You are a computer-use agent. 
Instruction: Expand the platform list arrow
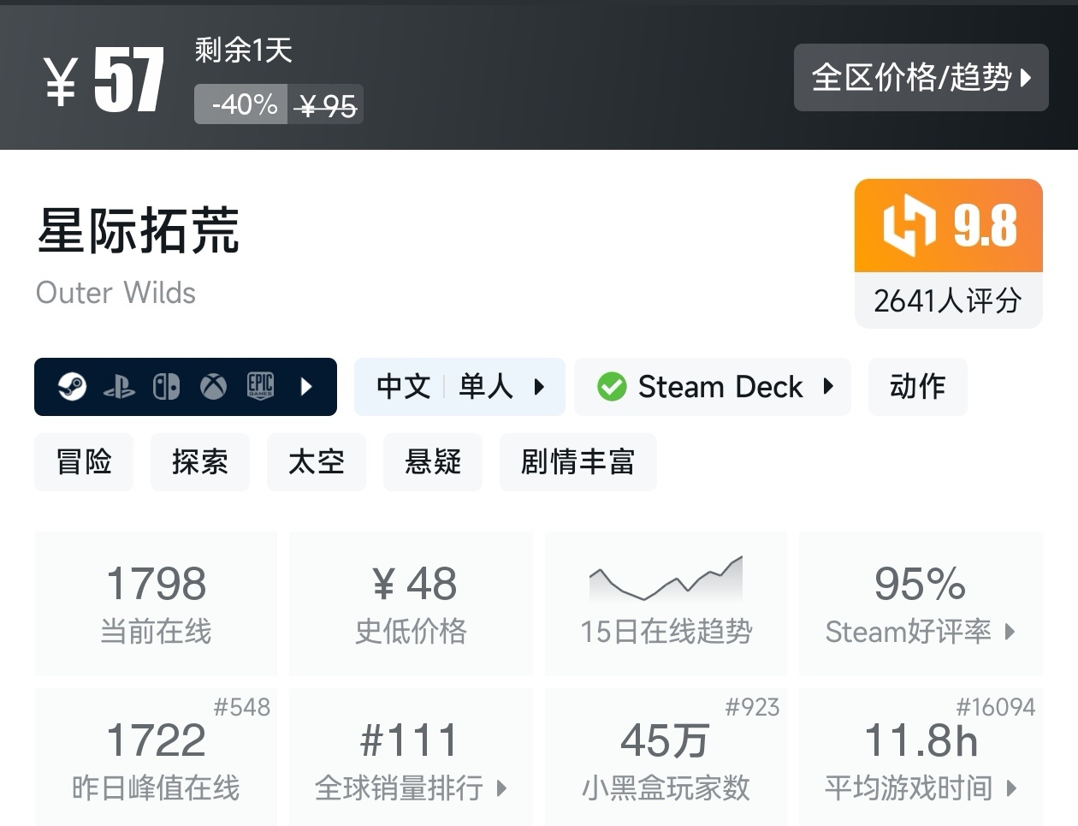point(307,387)
